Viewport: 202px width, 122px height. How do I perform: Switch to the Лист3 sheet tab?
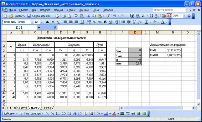(47, 108)
